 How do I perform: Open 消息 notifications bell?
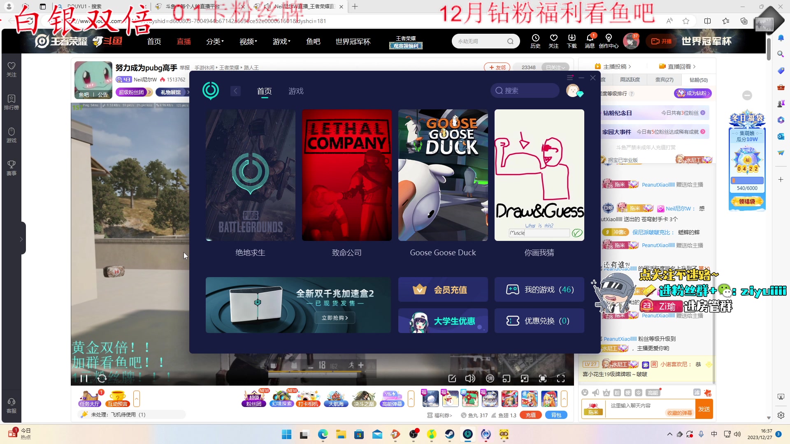[x=590, y=41]
